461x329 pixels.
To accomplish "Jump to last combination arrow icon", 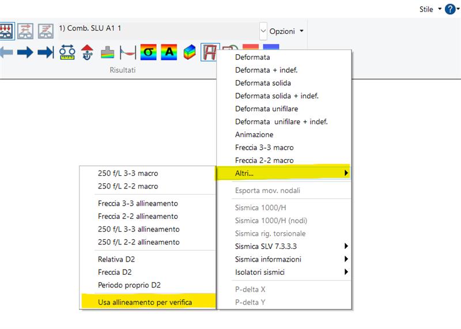I will 46,52.
